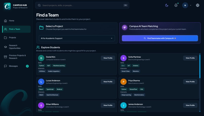Toggle dark mode moon icon
Image resolution: width=204 pixels, height=116 pixels.
[167, 5]
